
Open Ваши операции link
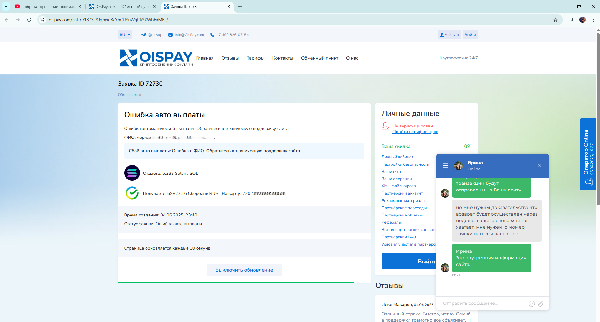tap(397, 179)
